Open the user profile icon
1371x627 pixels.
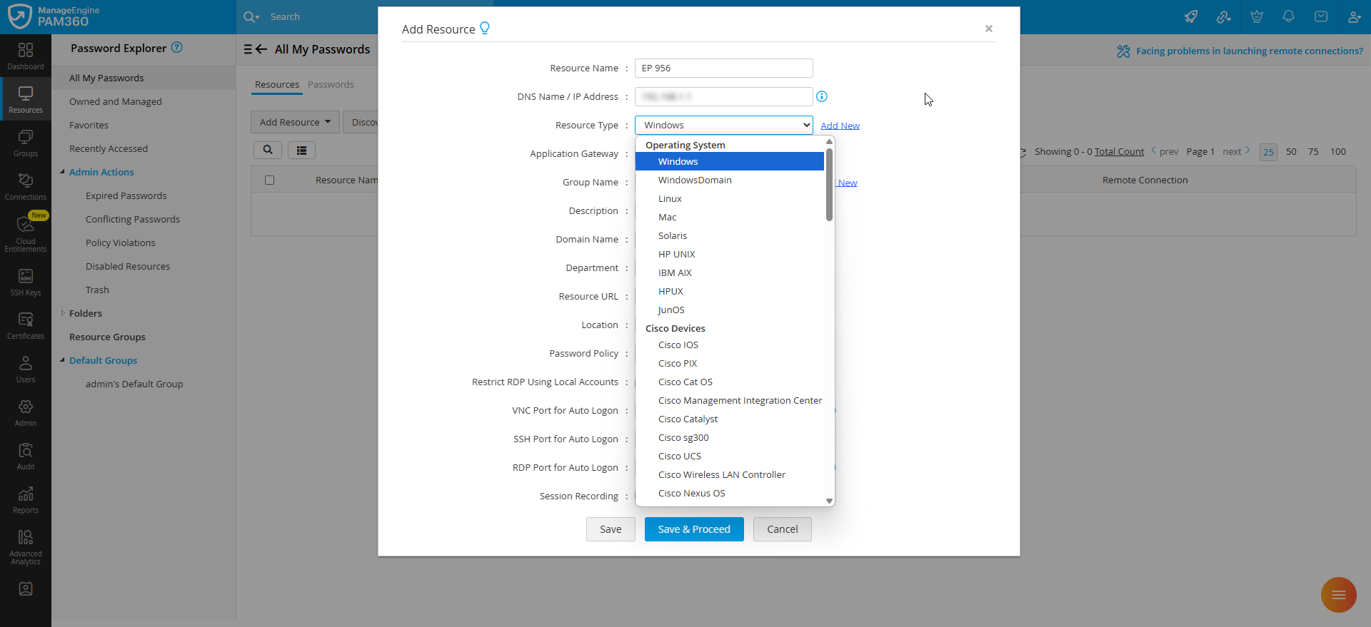point(1354,16)
